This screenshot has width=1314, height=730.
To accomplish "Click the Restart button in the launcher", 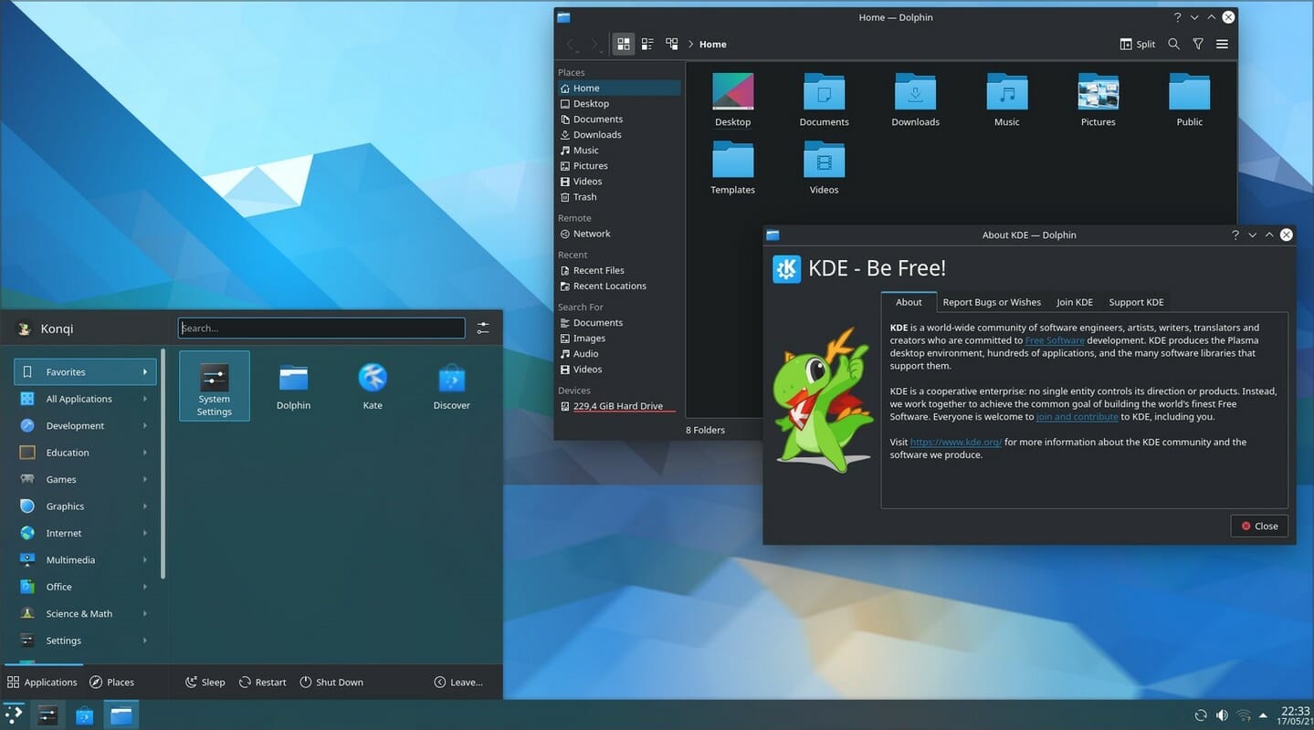I will click(263, 682).
